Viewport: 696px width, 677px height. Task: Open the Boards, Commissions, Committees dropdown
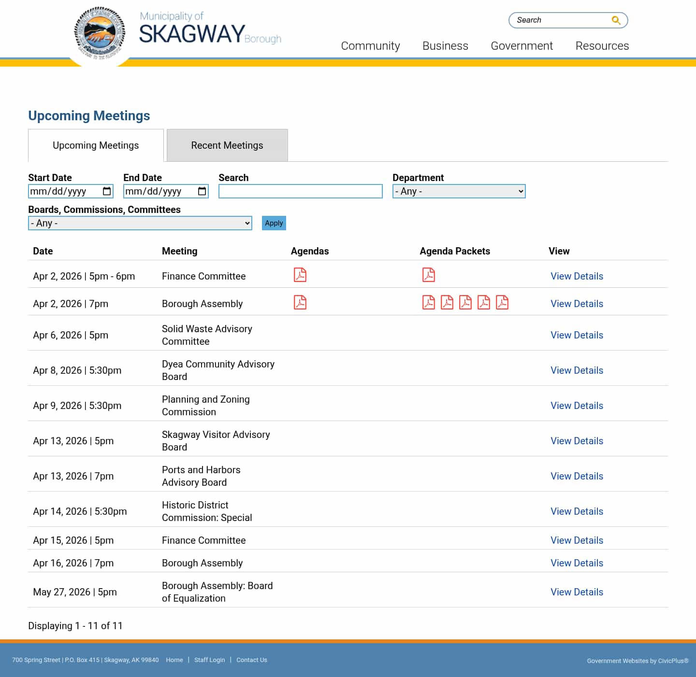(x=140, y=223)
